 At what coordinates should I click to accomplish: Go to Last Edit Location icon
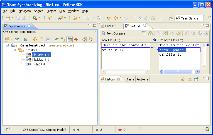[x=109, y=18]
